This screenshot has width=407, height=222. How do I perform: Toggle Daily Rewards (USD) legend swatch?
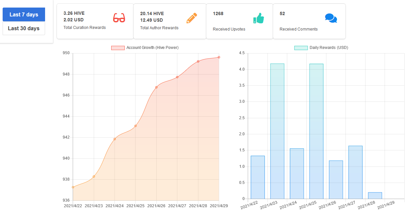[301, 48]
